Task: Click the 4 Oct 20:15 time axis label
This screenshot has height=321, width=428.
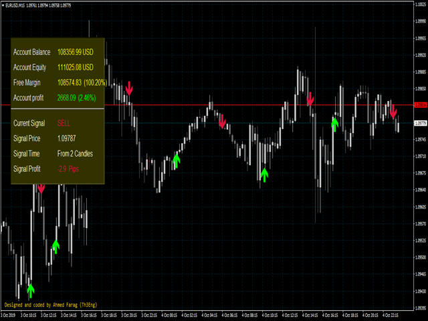Action: (370, 315)
